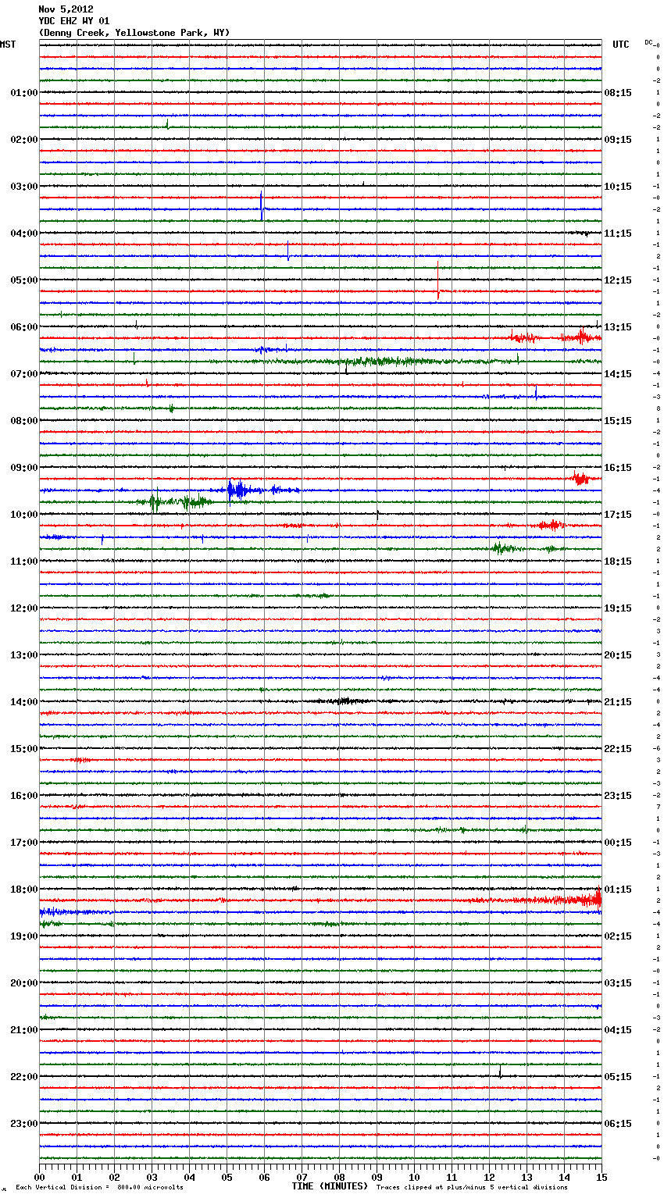Select the station code "YDC EHZ WY 01"

(x=74, y=21)
